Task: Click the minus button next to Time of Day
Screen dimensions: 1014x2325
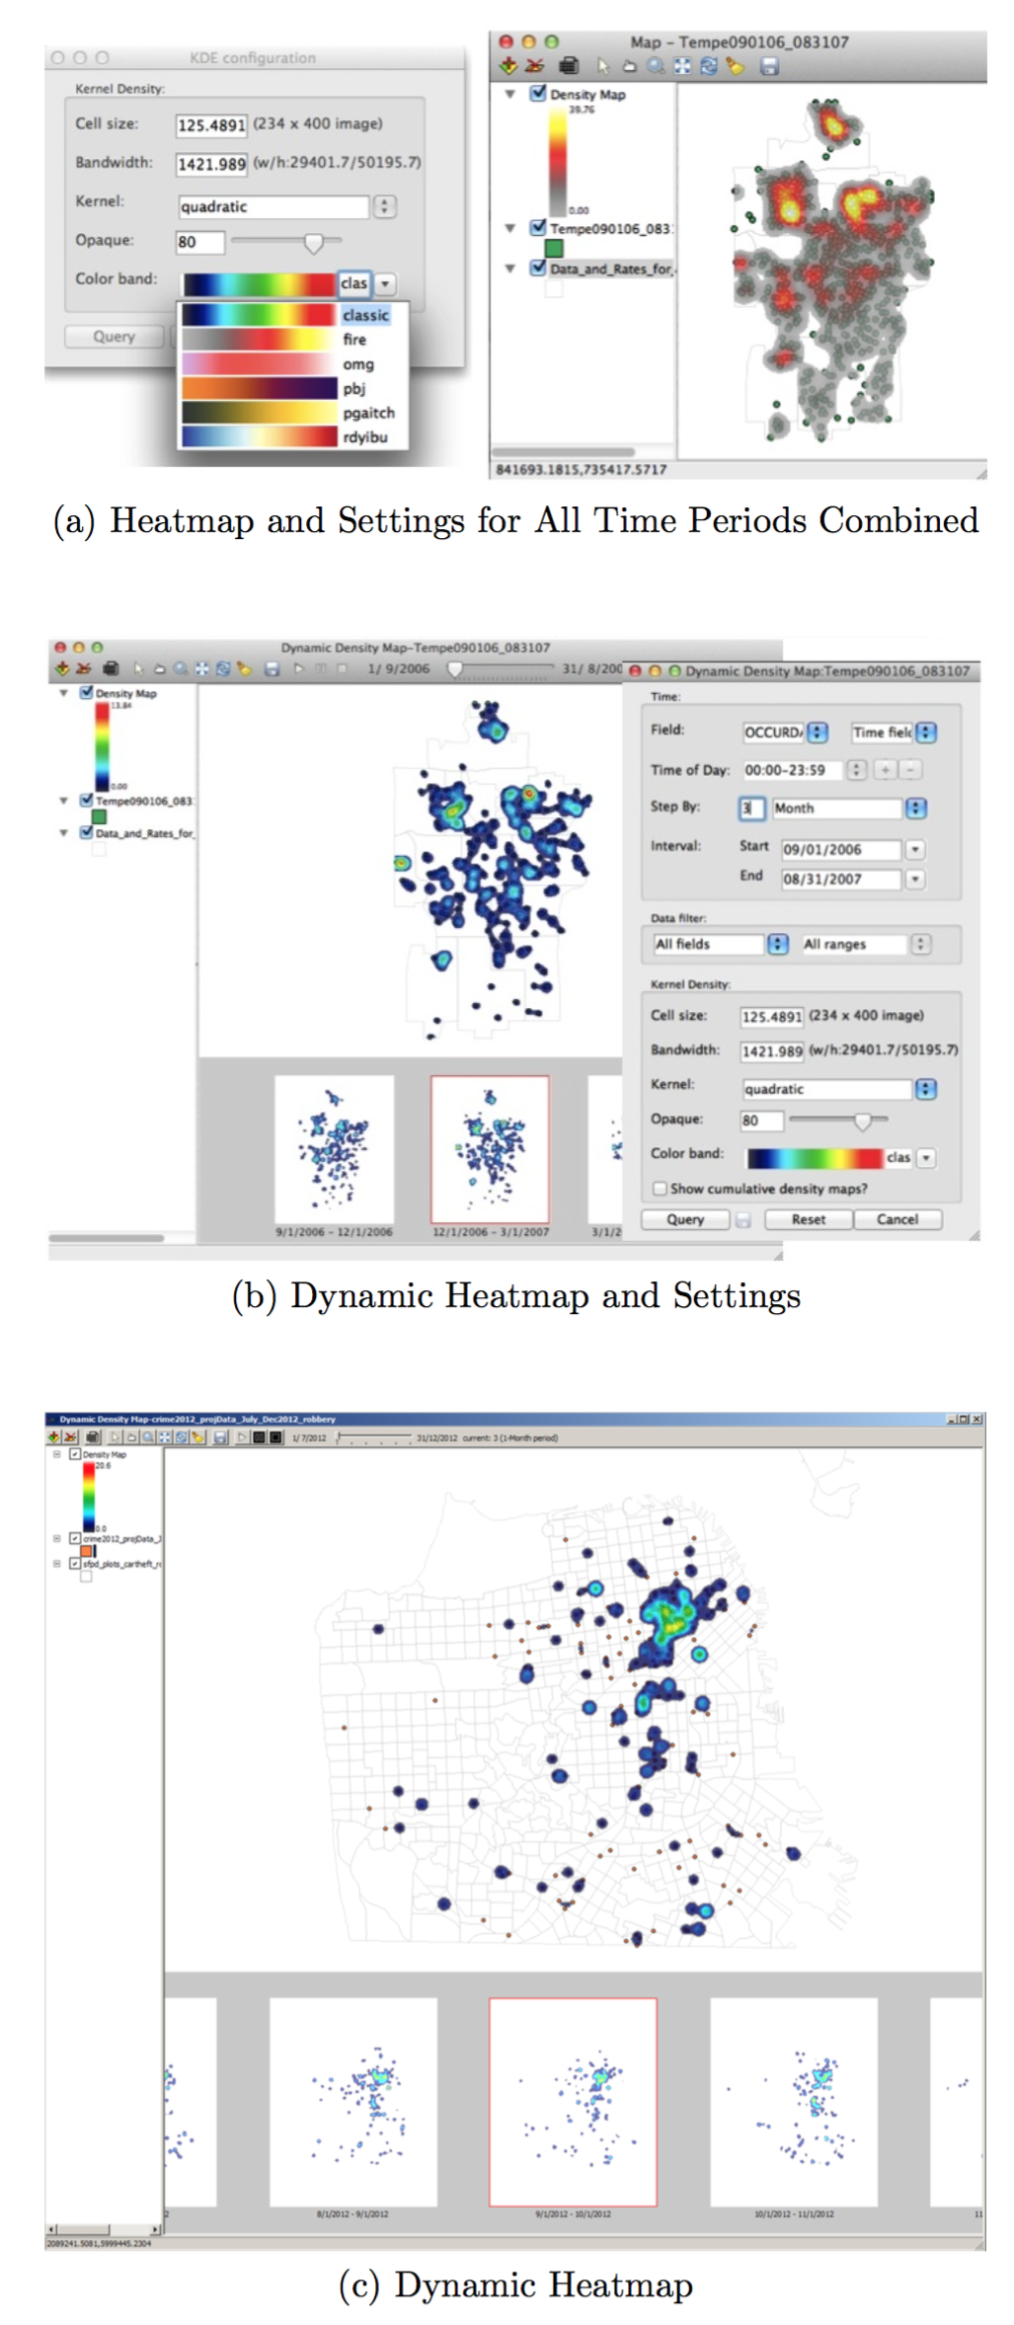Action: click(910, 770)
